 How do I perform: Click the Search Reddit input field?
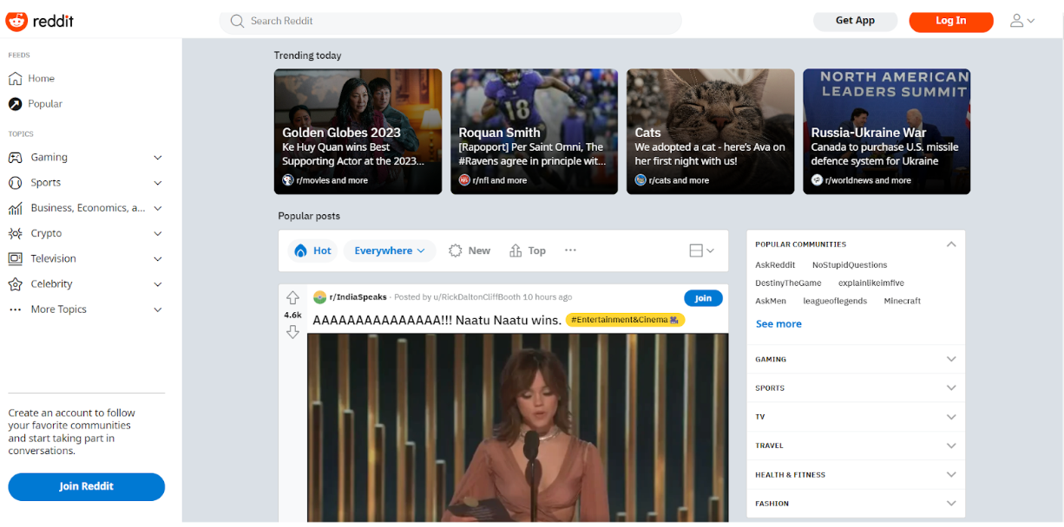coord(450,21)
